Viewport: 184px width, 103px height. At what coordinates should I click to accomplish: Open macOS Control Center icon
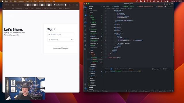pyautogui.click(x=168, y=1)
